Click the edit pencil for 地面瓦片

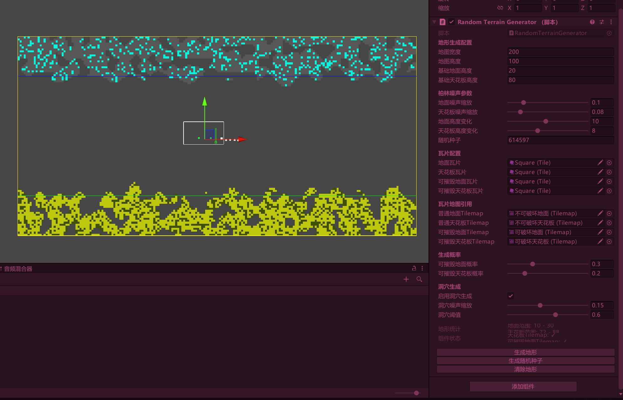point(600,163)
